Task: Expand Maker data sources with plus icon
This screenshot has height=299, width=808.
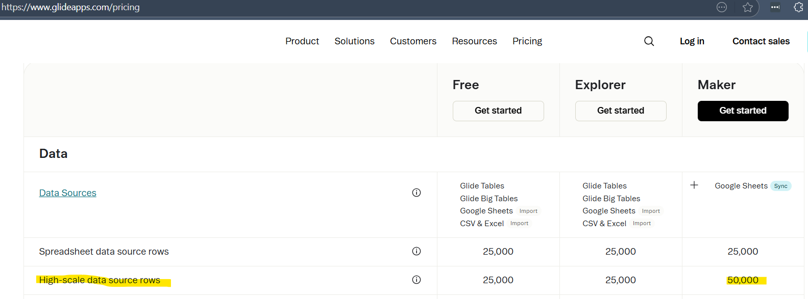Action: [694, 185]
